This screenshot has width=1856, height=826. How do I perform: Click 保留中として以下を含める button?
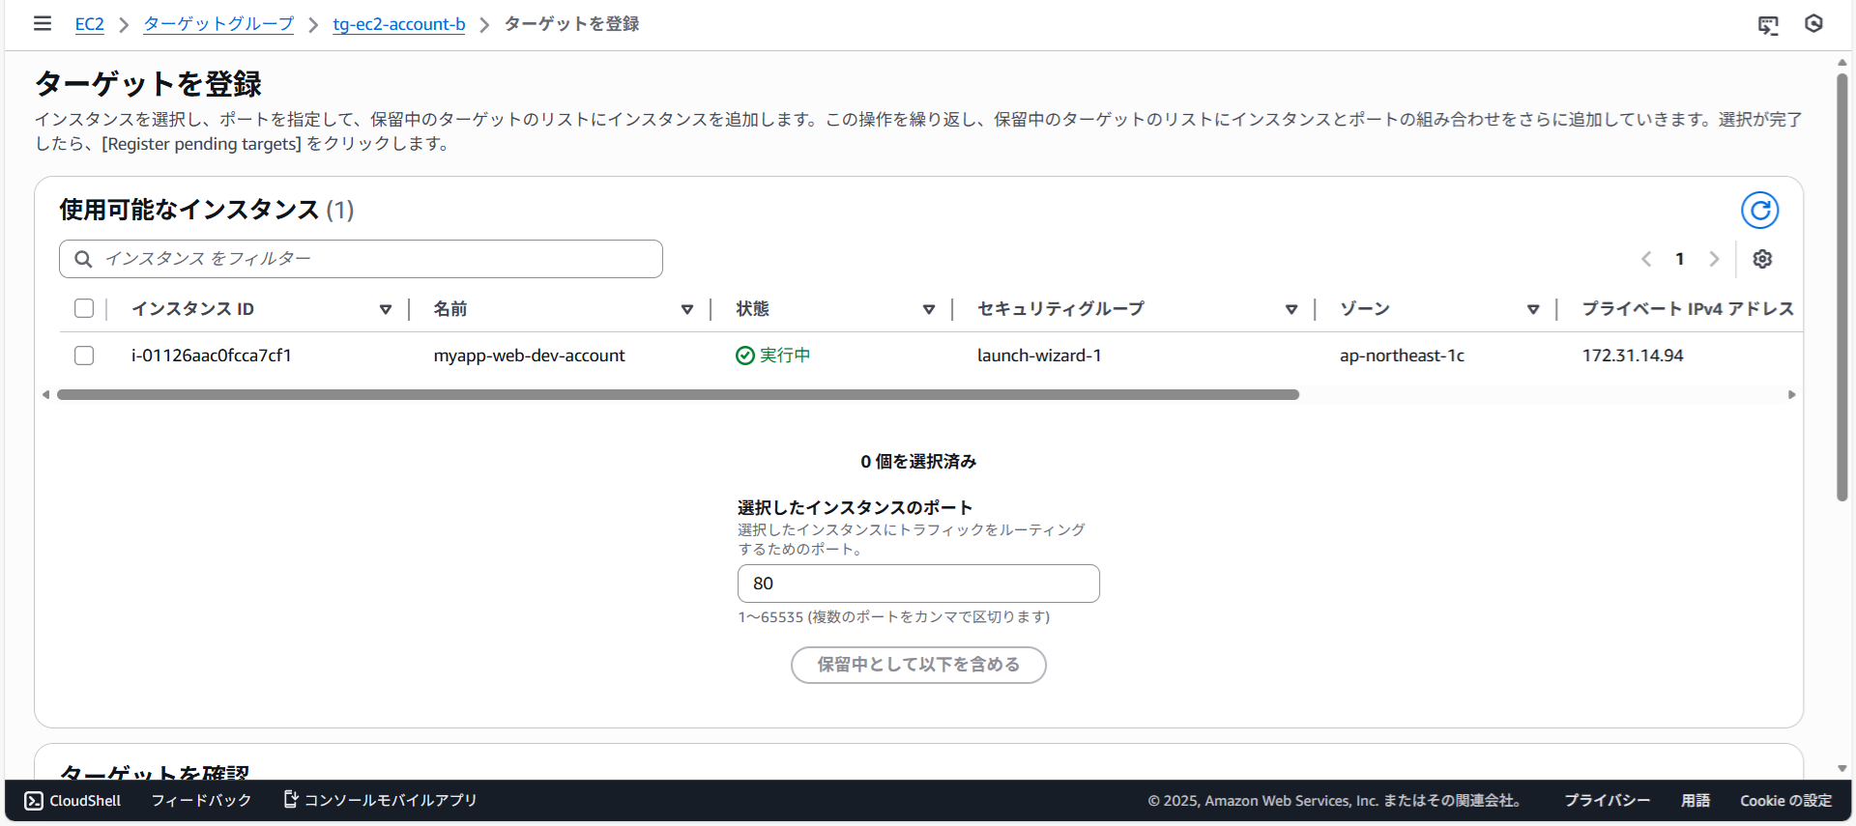(x=918, y=665)
